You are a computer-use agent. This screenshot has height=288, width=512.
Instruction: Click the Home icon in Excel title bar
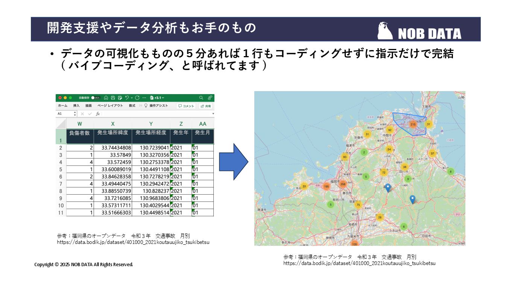click(106, 98)
